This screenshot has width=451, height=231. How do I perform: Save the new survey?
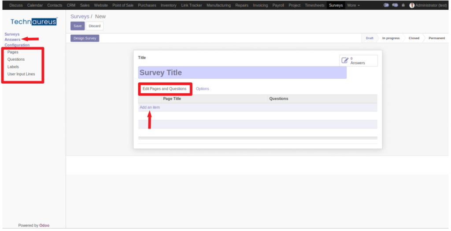pos(78,26)
